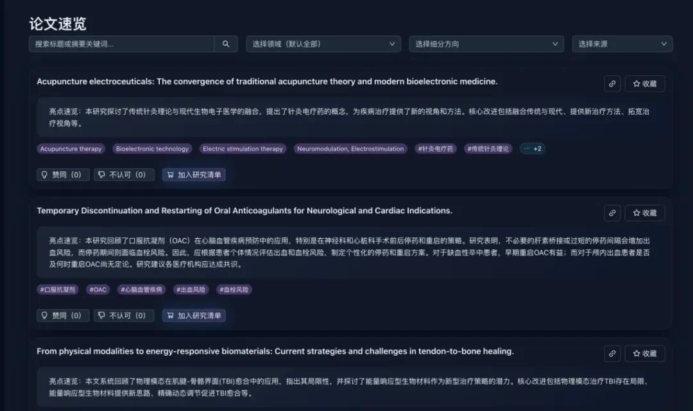The image size is (693, 411).
Task: Expand the +2 more tags chip
Action: click(533, 148)
